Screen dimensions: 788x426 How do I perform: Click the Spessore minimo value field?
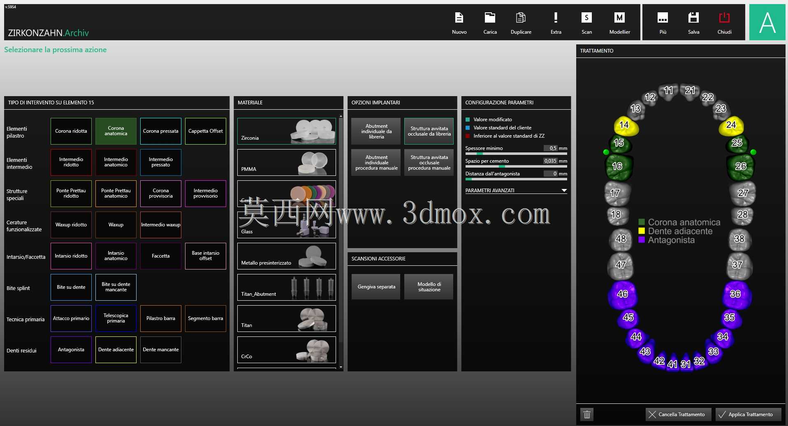tap(551, 148)
